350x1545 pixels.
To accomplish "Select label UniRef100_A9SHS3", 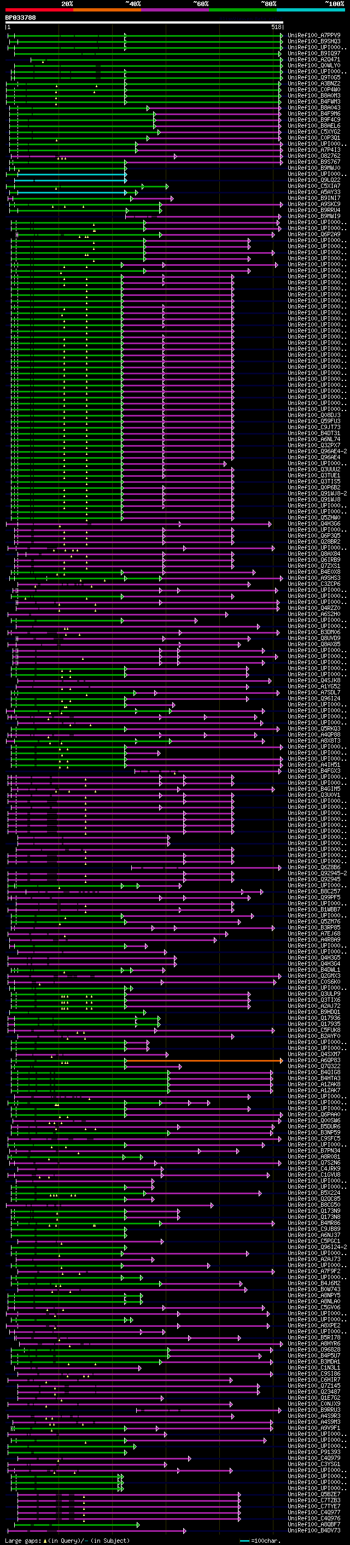I will pyautogui.click(x=314, y=578).
